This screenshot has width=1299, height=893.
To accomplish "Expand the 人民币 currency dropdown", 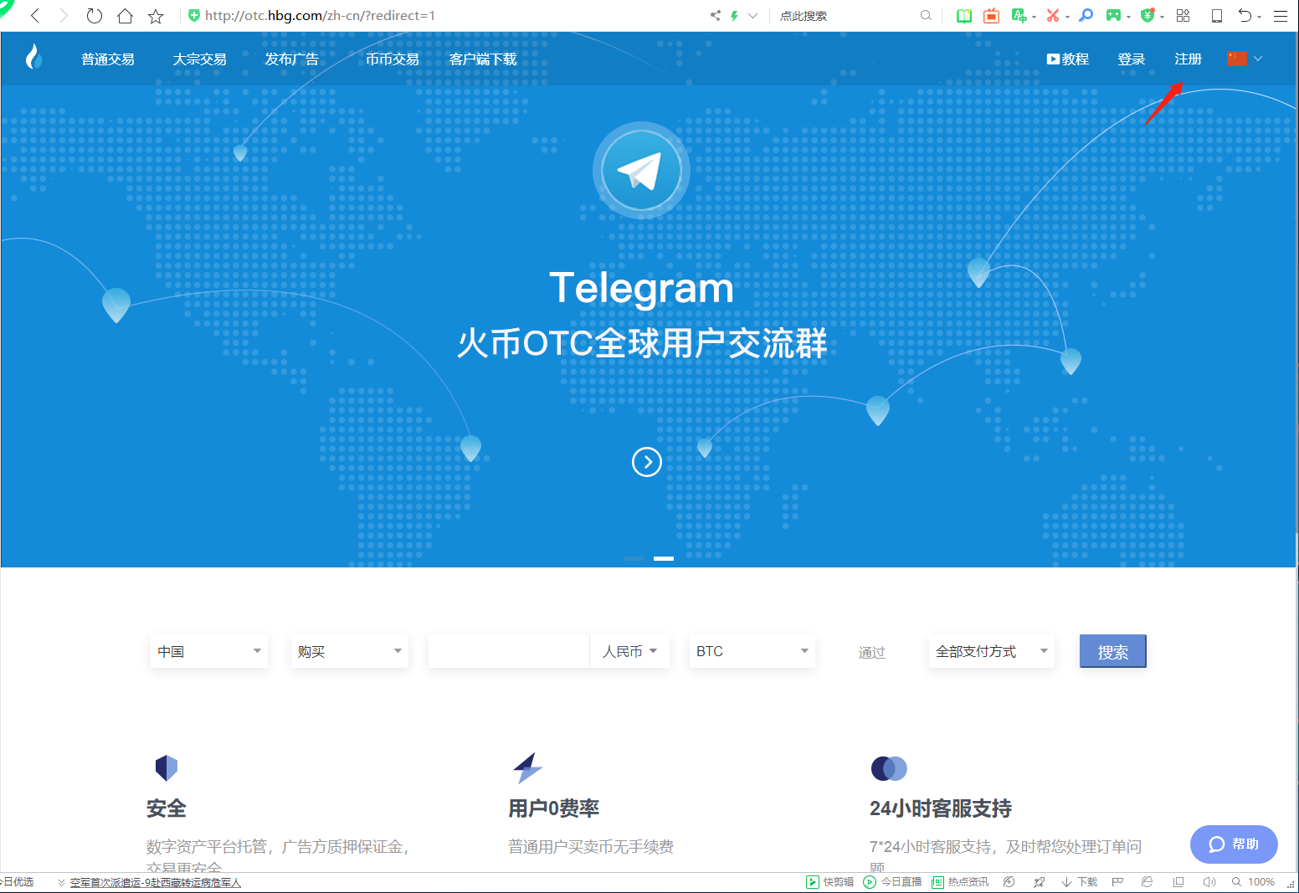I will [629, 651].
